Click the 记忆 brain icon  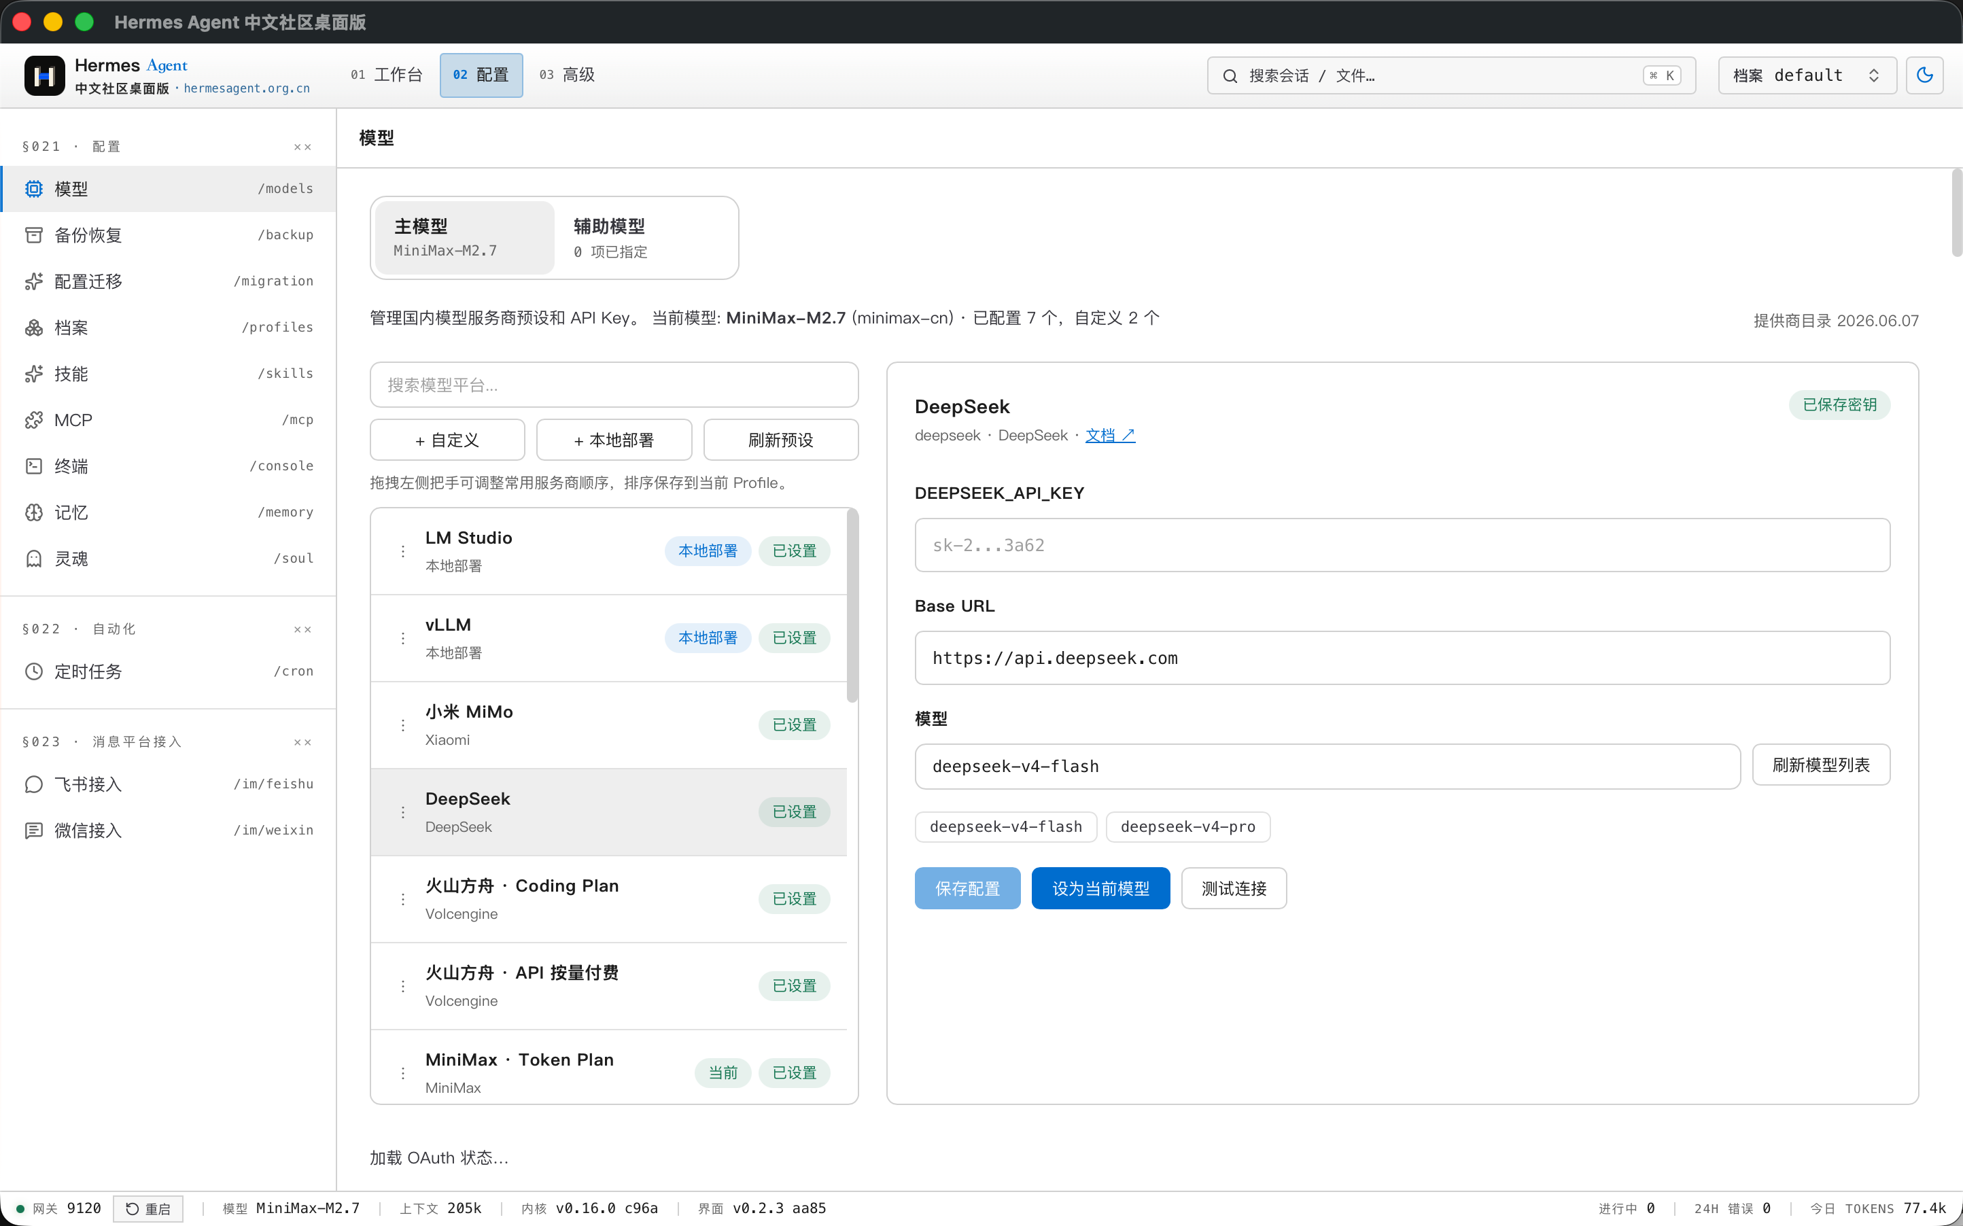(33, 512)
